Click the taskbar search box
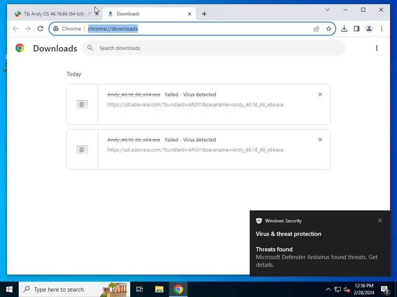Image resolution: width=397 pixels, height=297 pixels. pos(74,289)
